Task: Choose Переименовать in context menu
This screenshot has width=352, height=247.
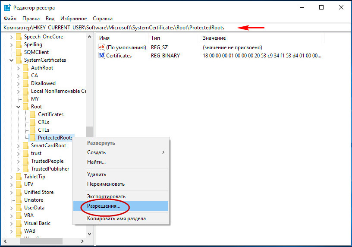Action: pyautogui.click(x=121, y=184)
